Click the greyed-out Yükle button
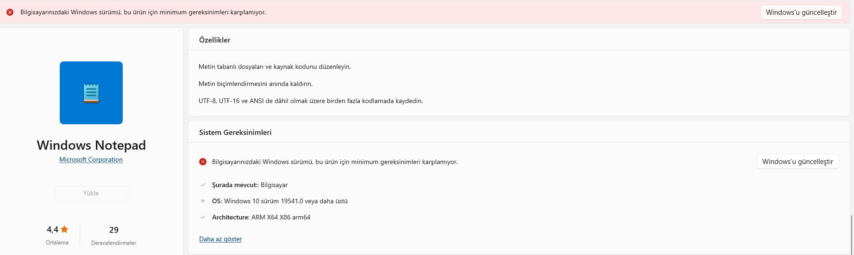 [x=91, y=193]
